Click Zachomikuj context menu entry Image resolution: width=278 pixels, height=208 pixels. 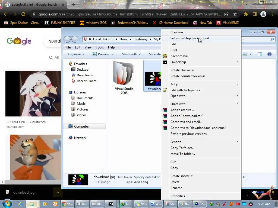201,56
